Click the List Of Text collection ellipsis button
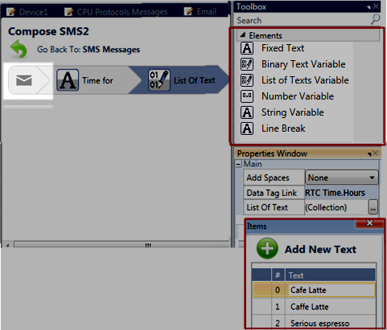This screenshot has height=330, width=387. click(x=373, y=207)
